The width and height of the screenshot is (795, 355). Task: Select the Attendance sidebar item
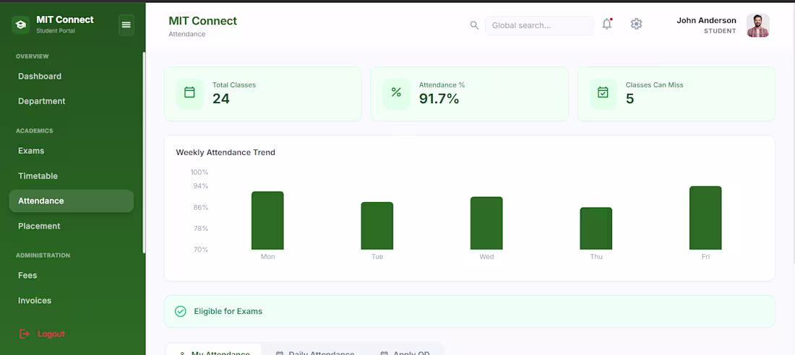pos(71,201)
